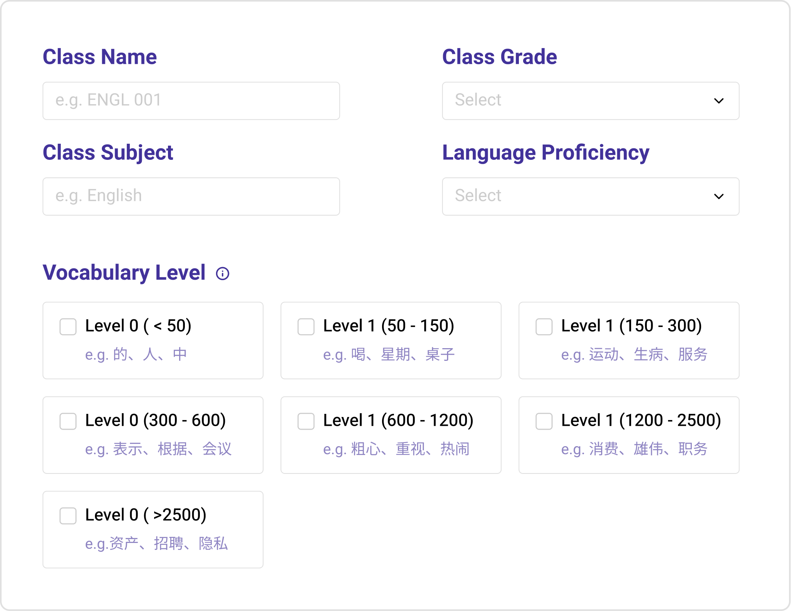Open the Class Grade select dropdown
This screenshot has height=611, width=791.
577,101
